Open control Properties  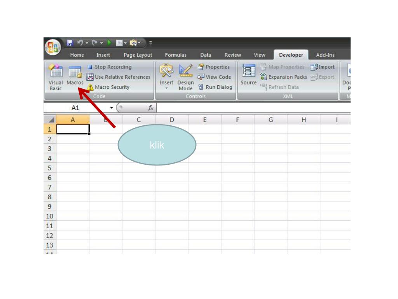coord(213,67)
